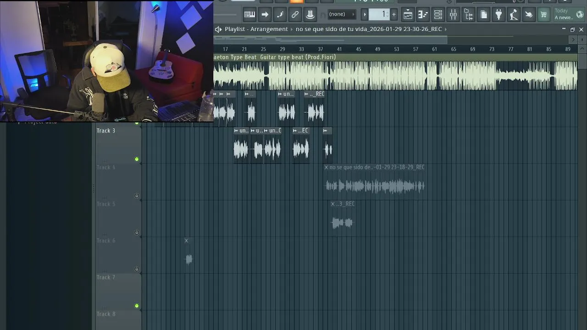Unmute Track 6 with its LED
Screen dimensions: 587x330
(137, 269)
